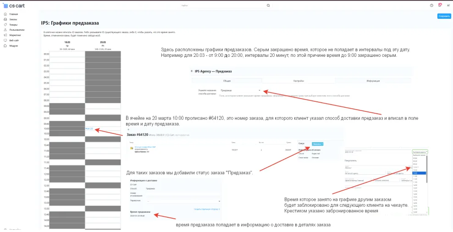Screen dimensions: 453x232
Task: Click 20.03 column cell for 14:00
Action: [x=103, y=220]
